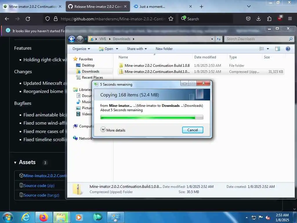Open Explorer help icon
The width and height of the screenshot is (297, 223).
tap(288, 49)
